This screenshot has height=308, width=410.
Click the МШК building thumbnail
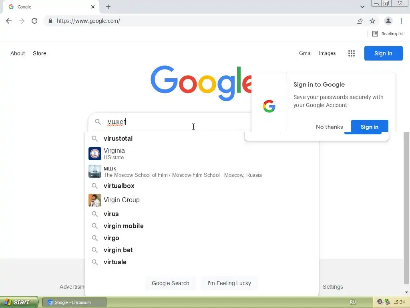coord(94,171)
